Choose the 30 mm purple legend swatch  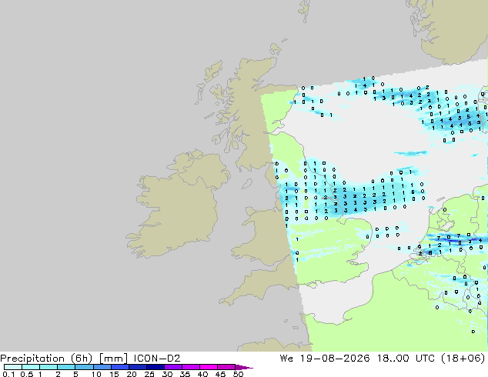(x=173, y=367)
